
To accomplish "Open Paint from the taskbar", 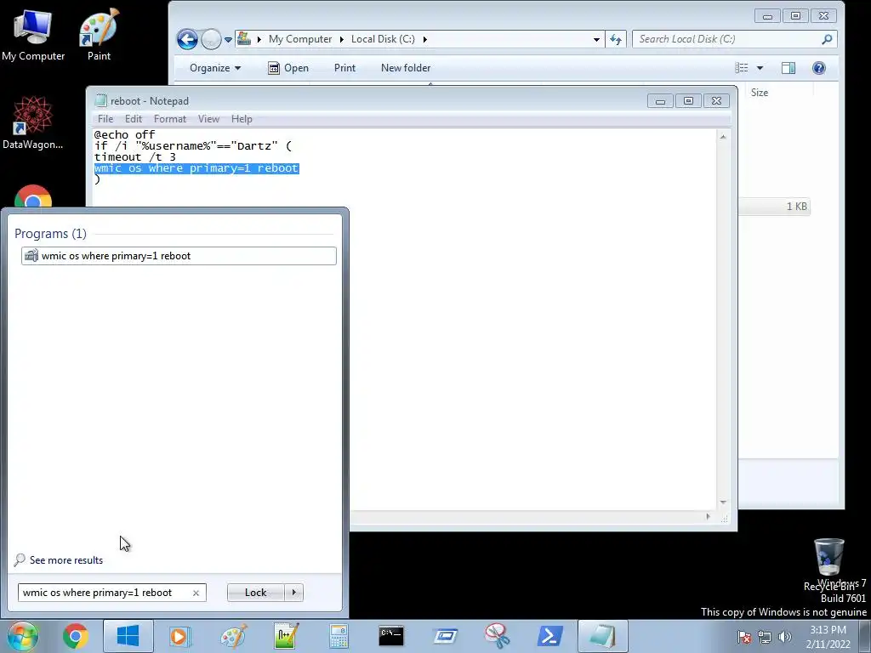I will 233,636.
